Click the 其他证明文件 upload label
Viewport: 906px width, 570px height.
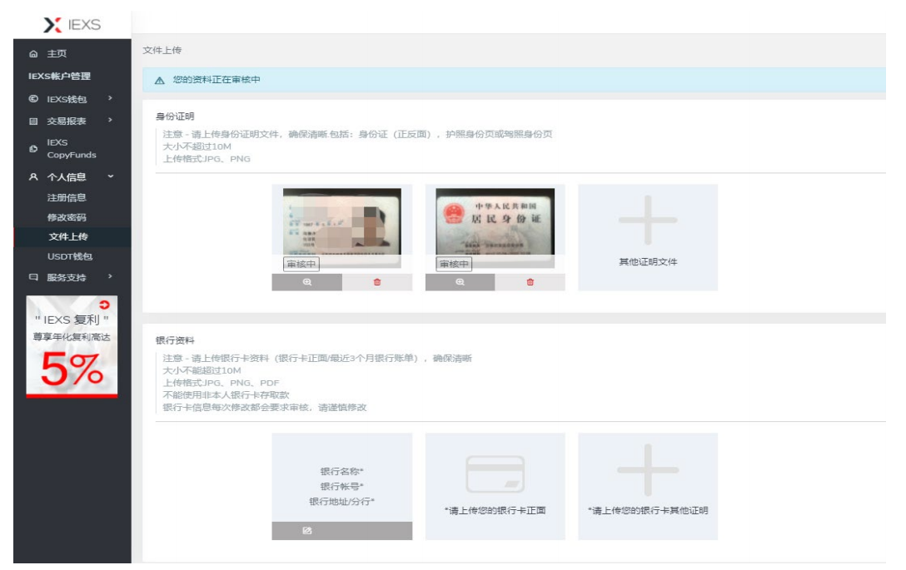coord(648,262)
